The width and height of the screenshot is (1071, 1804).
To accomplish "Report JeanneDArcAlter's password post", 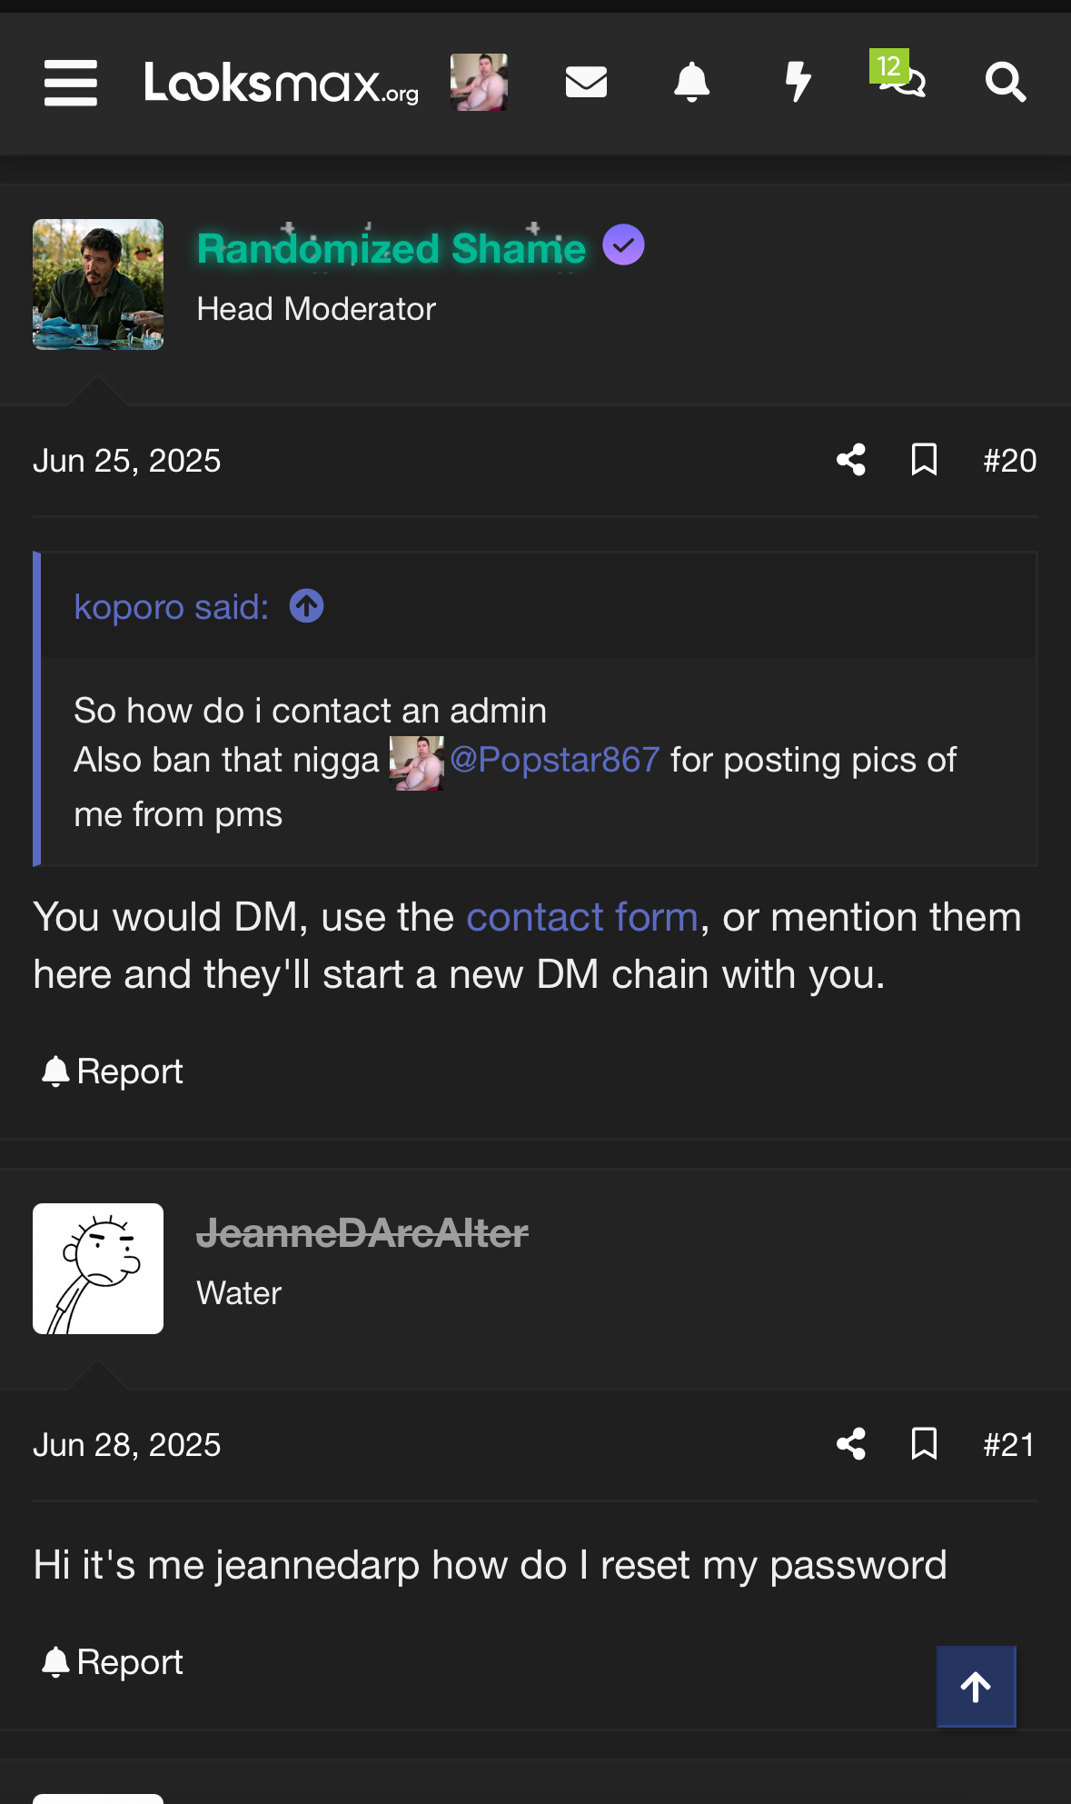I will coord(113,1662).
